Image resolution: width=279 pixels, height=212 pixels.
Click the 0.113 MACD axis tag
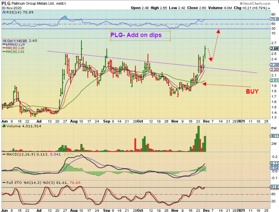[275, 163]
